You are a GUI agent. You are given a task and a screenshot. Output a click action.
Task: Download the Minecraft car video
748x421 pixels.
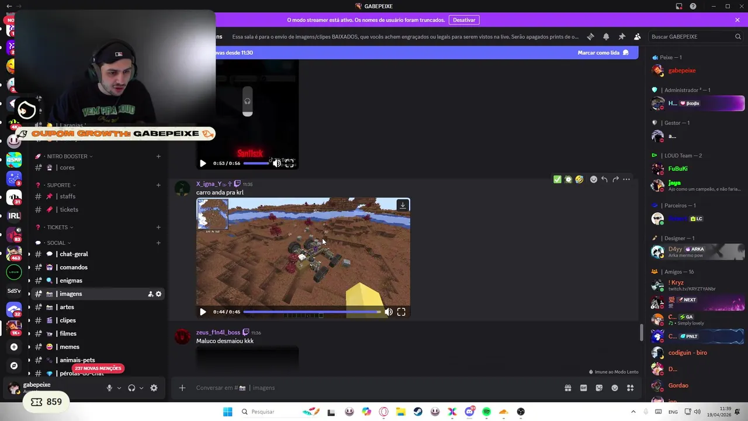pyautogui.click(x=403, y=205)
